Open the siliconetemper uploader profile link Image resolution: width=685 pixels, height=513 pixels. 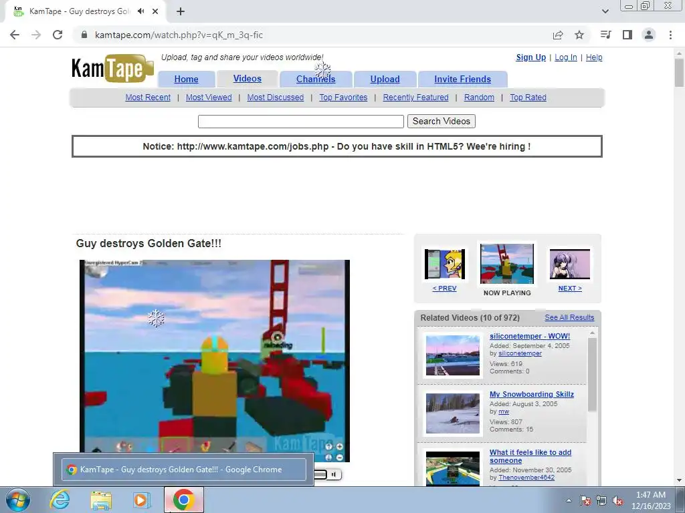(x=520, y=353)
